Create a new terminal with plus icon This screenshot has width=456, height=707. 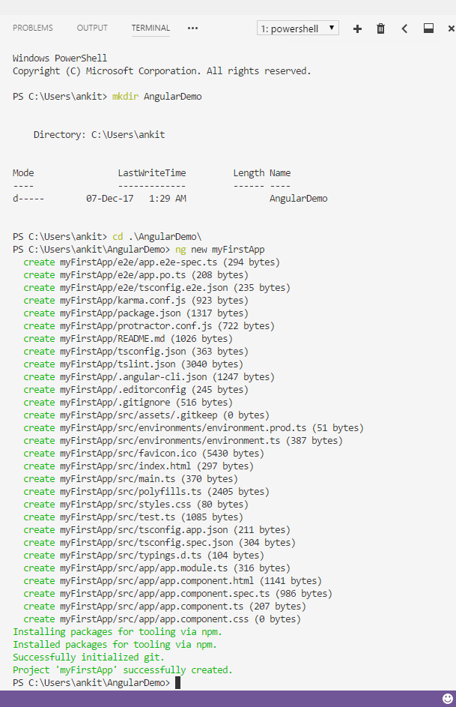point(357,28)
